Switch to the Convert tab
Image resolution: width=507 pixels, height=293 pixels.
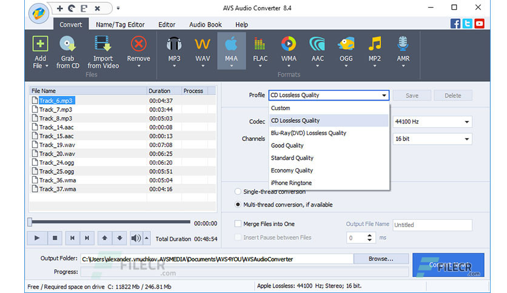coord(71,25)
